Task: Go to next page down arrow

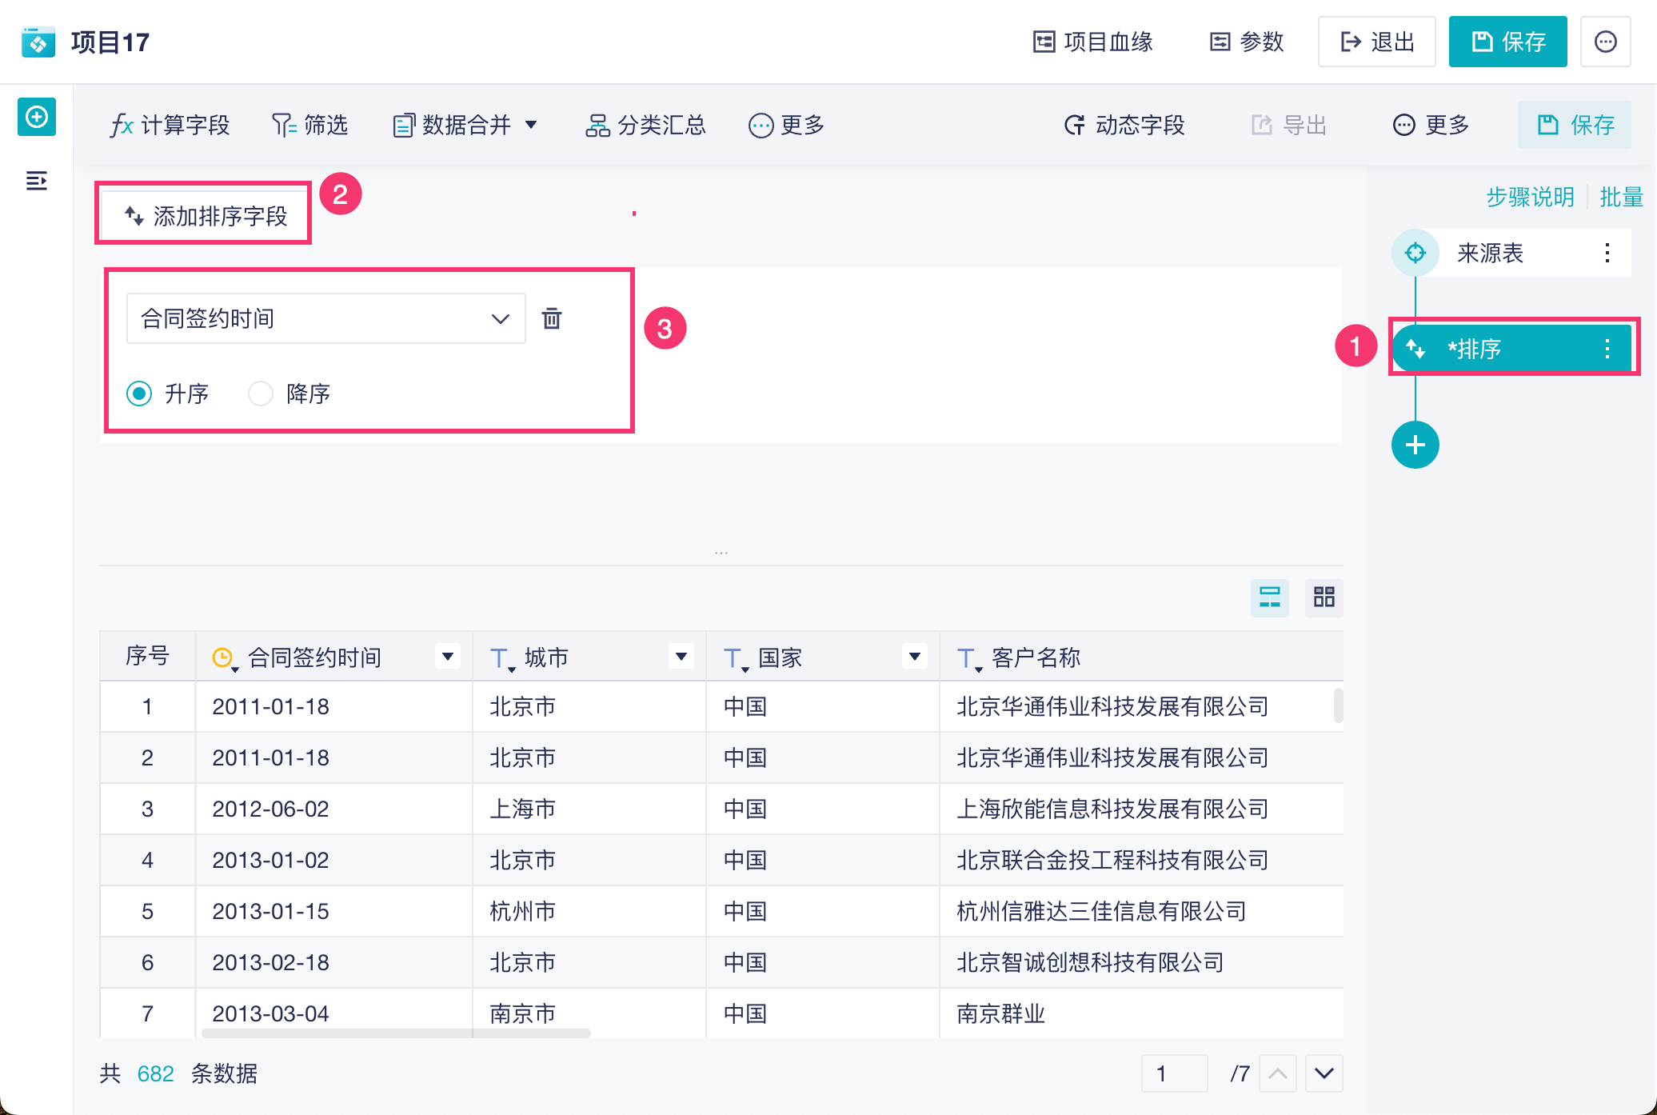Action: tap(1324, 1073)
